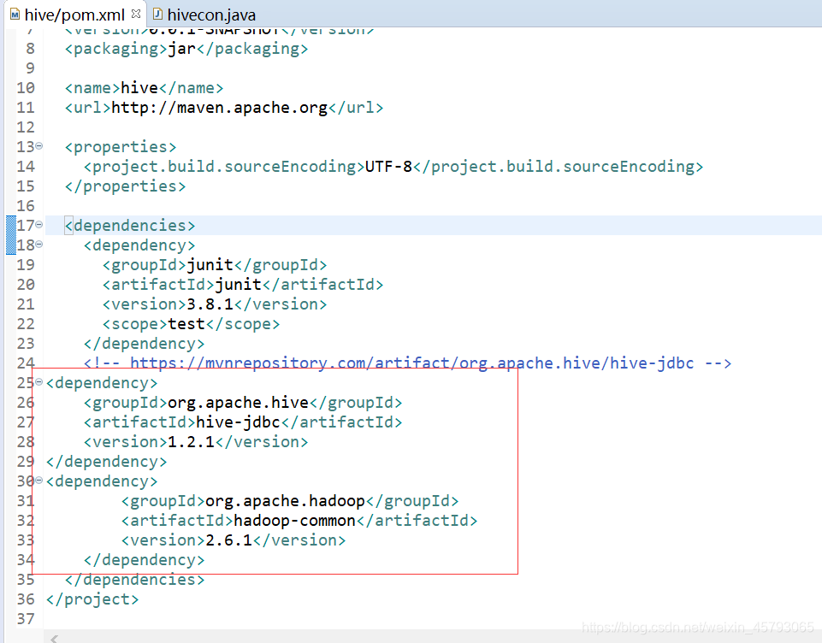Click the closing </project> tag
822x643 pixels.
[x=92, y=599]
